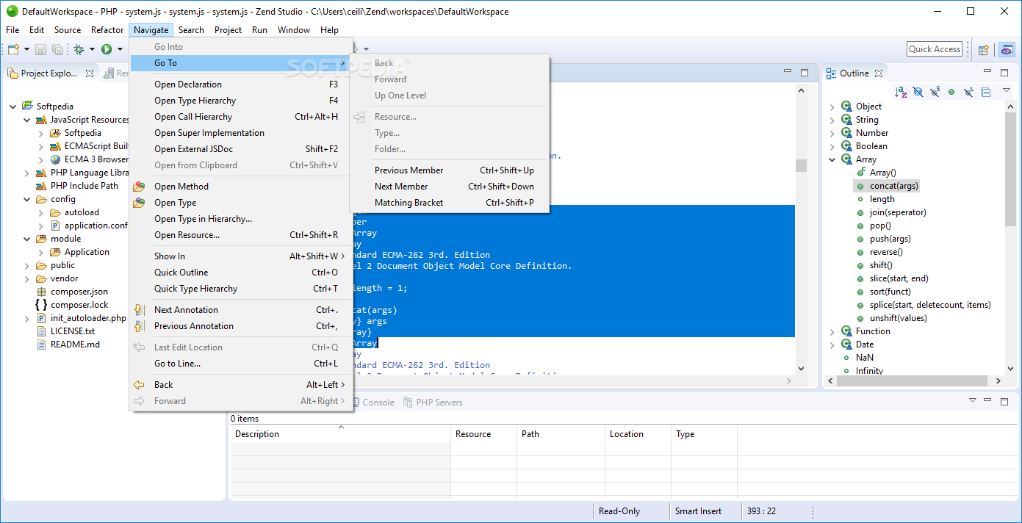Toggle Smart Insert mode in status bar
The height and width of the screenshot is (523, 1022).
tap(698, 511)
